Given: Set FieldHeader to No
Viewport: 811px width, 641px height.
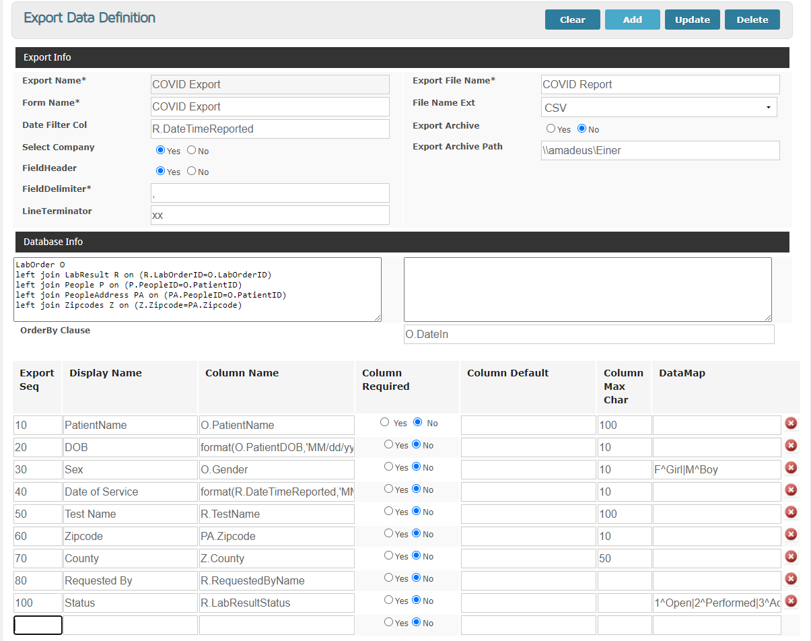Looking at the screenshot, I should [191, 171].
